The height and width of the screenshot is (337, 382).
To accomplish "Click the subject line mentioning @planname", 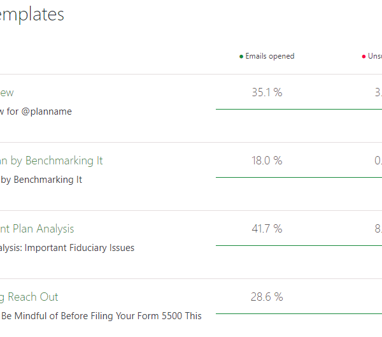I will coord(36,111).
